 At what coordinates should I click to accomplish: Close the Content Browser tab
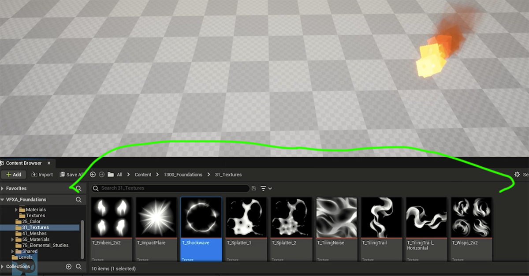click(x=48, y=163)
